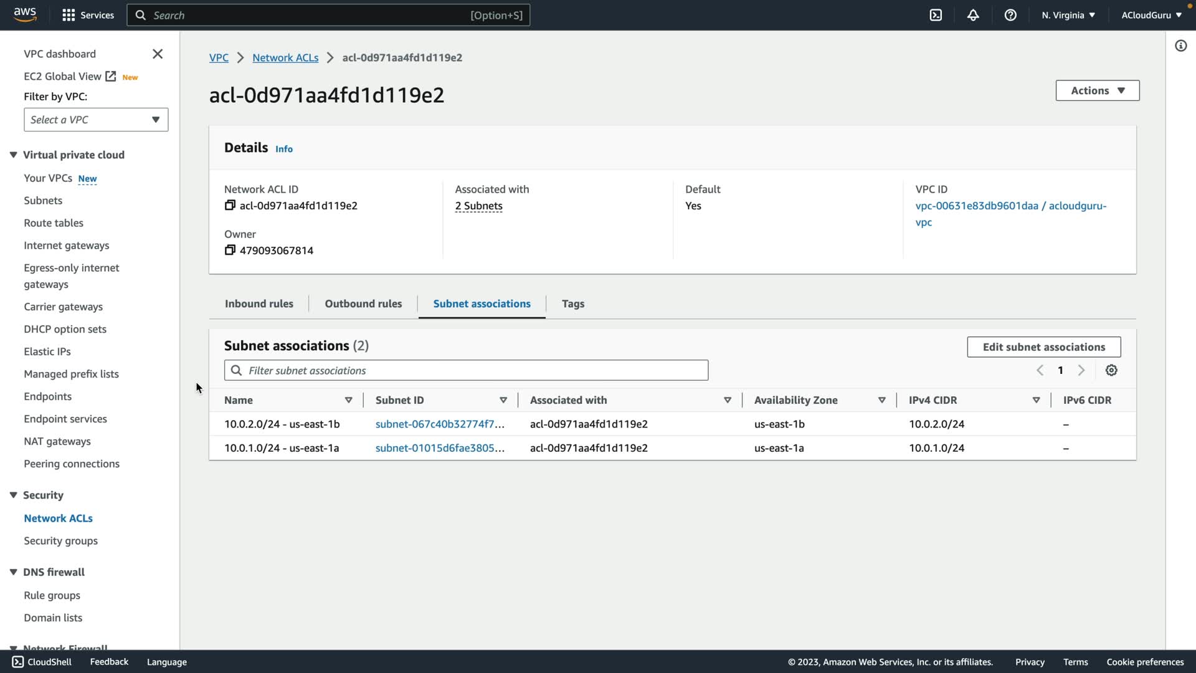Click the Edit subnet associations button
The image size is (1196, 673).
click(x=1043, y=347)
